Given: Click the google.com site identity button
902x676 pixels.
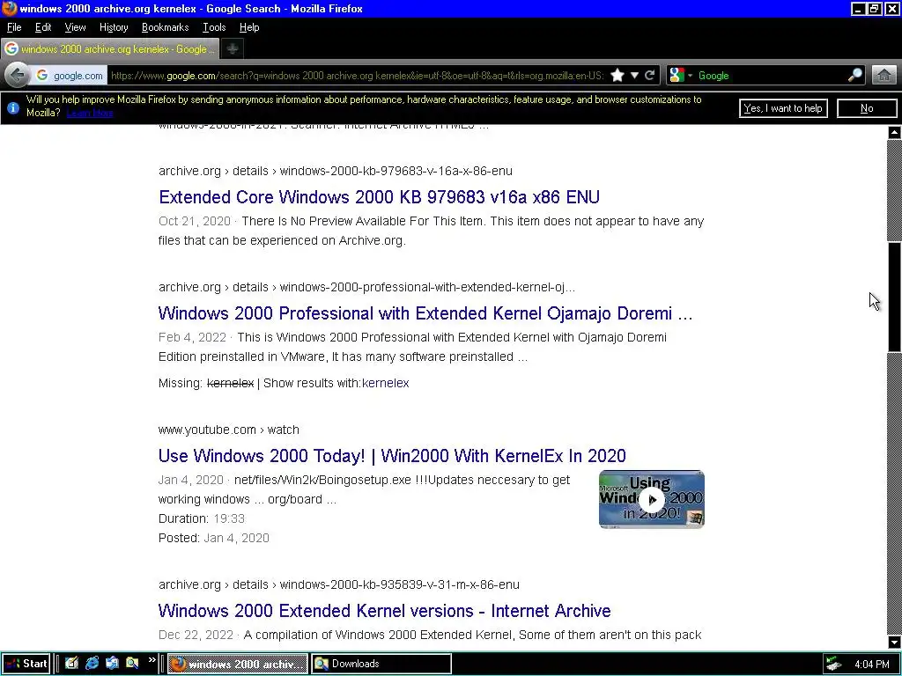Looking at the screenshot, I should click(x=70, y=76).
